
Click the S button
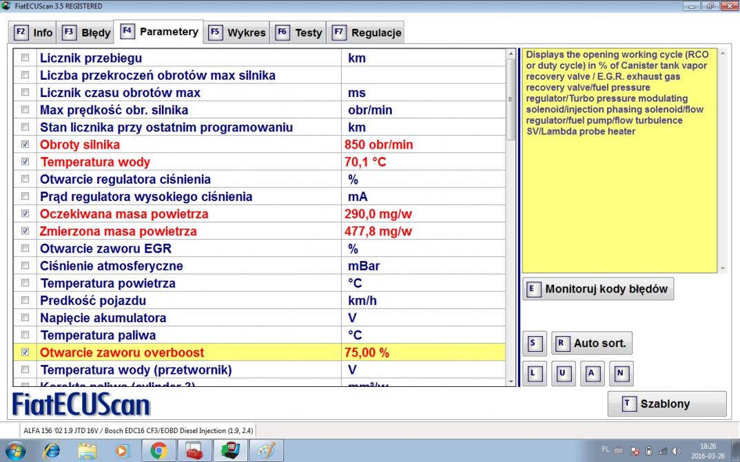click(534, 343)
